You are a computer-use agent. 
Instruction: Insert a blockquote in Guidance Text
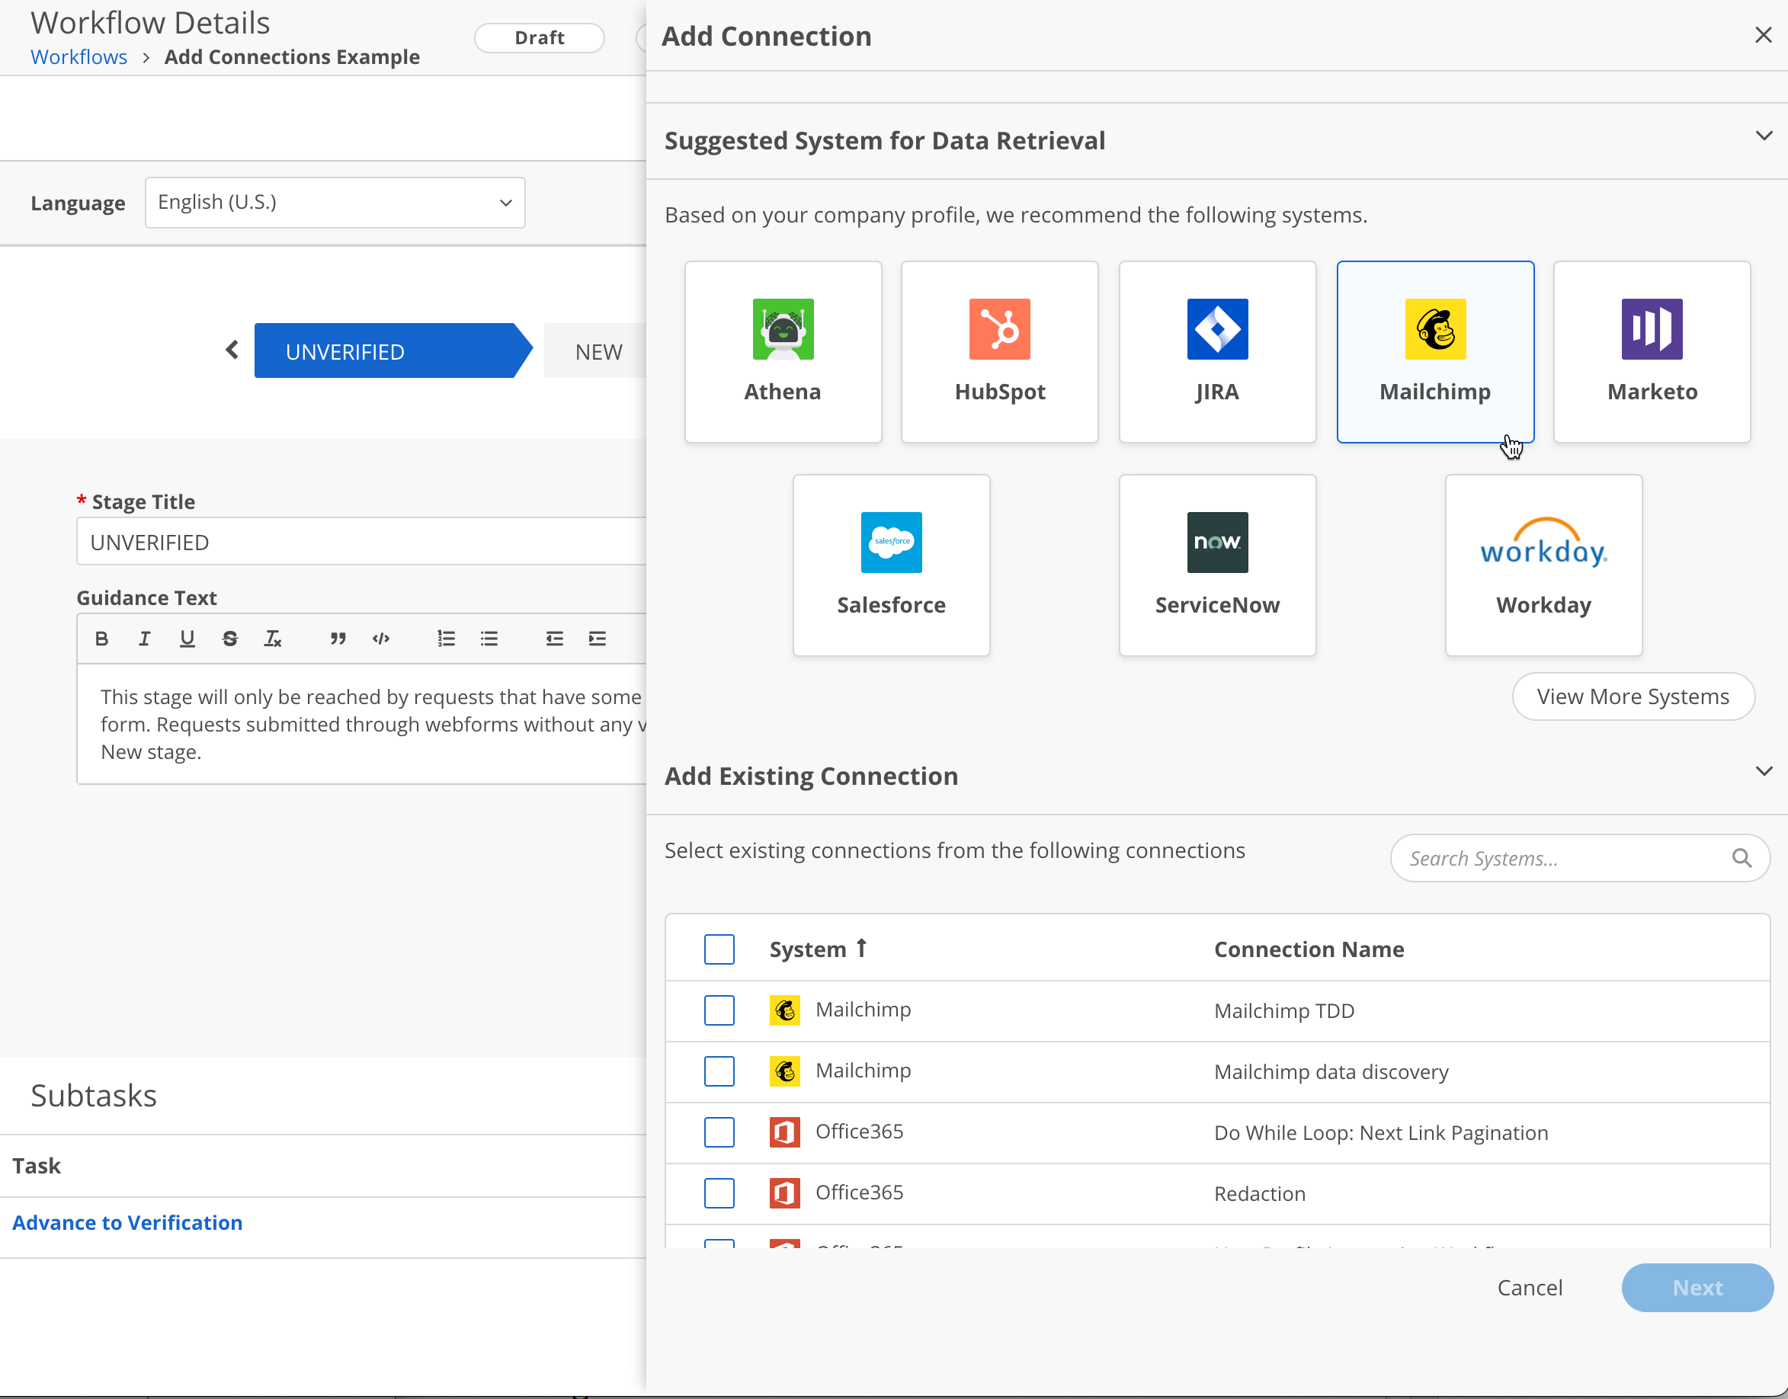(338, 639)
